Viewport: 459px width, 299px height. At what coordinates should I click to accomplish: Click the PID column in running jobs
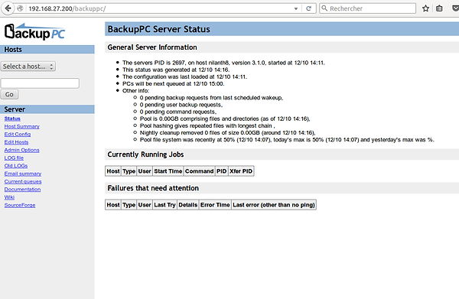222,171
